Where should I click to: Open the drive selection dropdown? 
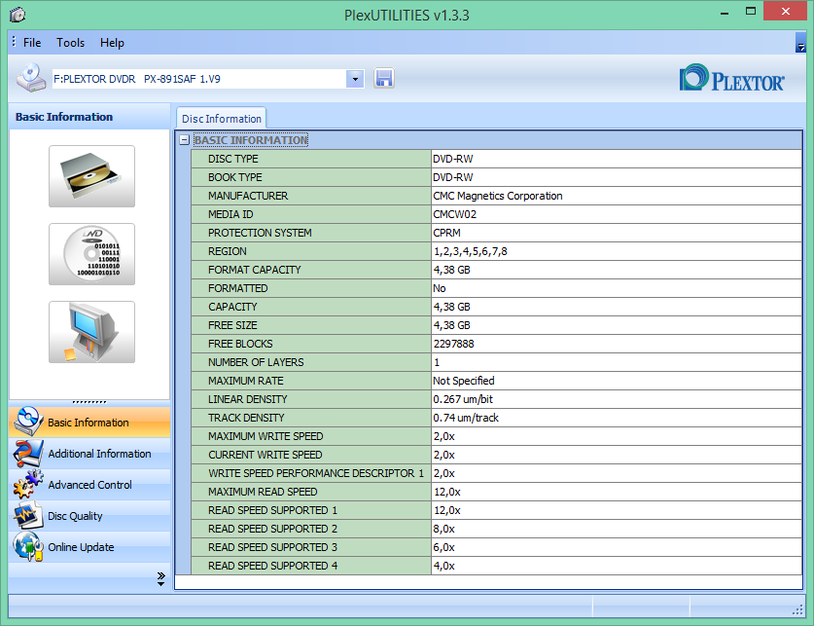(x=354, y=79)
